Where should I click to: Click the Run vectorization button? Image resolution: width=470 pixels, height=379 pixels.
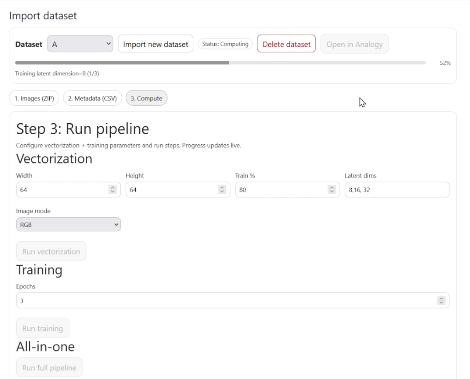point(51,251)
